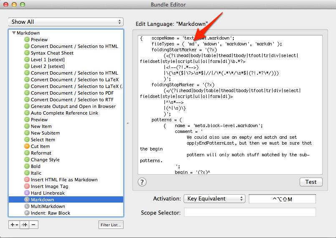
Task: Select Hard Linebreak snippet icon
Action: pos(27,193)
